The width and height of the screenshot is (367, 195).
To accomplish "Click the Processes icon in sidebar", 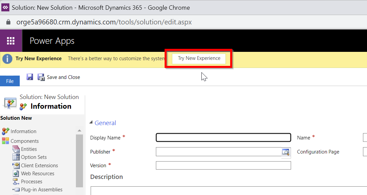I will tap(16, 181).
